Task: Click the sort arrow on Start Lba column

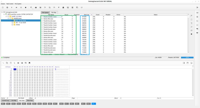Action: point(91,15)
